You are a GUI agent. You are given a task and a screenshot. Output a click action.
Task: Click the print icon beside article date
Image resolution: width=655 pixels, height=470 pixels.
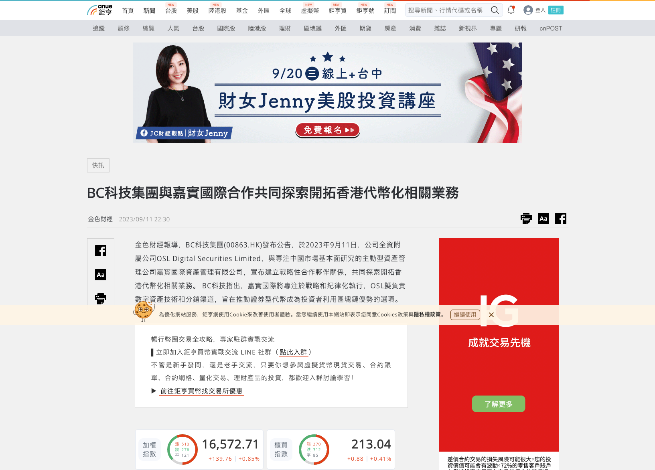[x=526, y=219]
